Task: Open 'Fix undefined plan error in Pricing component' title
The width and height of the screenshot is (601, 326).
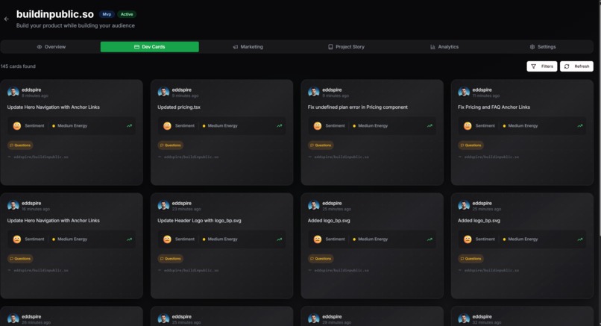Action: (358, 107)
